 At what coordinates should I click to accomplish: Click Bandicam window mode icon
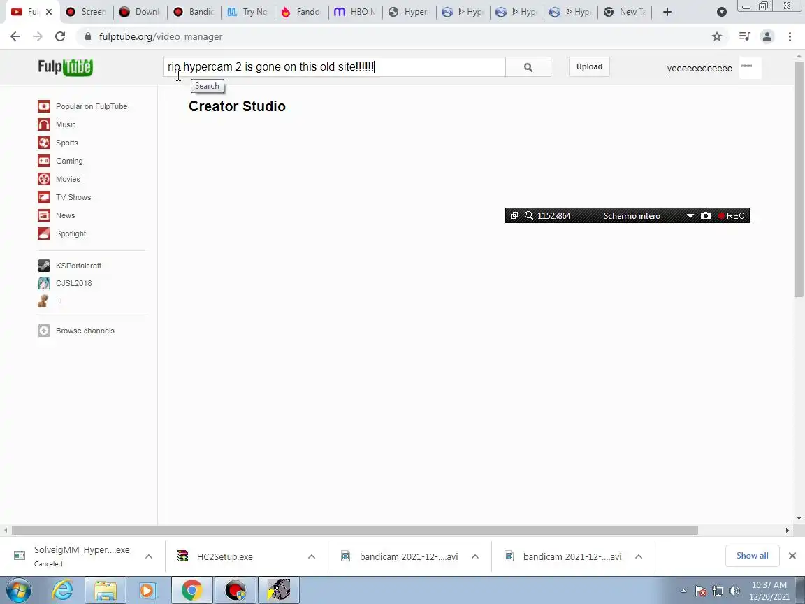[514, 216]
